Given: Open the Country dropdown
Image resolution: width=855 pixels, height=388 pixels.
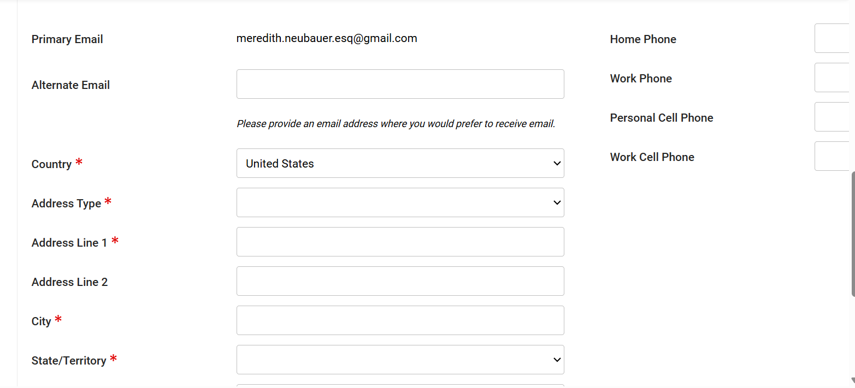Looking at the screenshot, I should tap(400, 163).
